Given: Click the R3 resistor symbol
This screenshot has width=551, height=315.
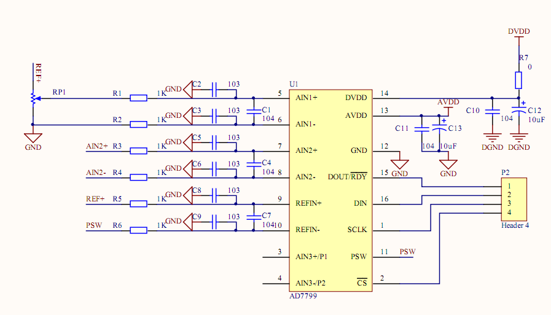Looking at the screenshot, I should (138, 151).
